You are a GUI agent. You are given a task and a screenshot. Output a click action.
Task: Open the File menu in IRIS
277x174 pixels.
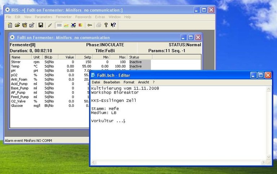click(x=9, y=17)
